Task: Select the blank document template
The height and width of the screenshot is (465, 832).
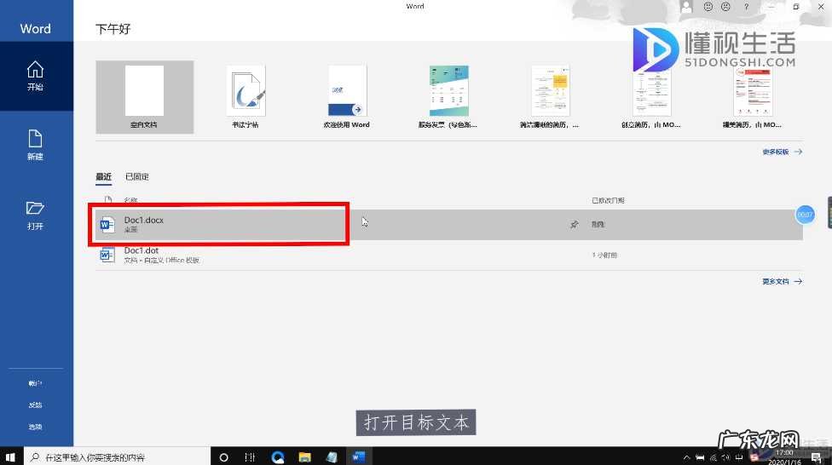Action: coord(144,96)
